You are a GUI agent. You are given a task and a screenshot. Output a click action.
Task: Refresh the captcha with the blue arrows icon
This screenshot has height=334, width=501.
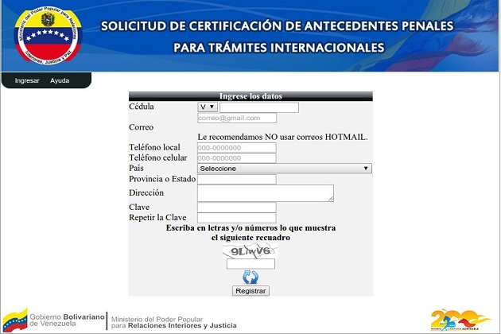(x=250, y=278)
